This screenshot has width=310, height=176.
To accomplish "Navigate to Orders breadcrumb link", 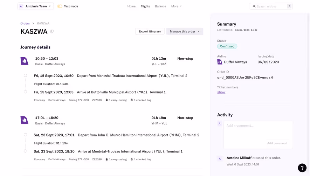I will tap(25, 23).
